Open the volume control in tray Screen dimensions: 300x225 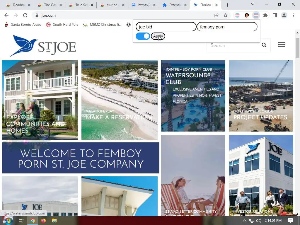pos(258,221)
